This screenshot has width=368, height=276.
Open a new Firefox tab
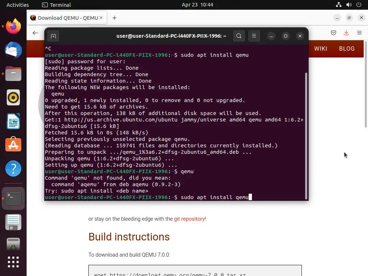click(114, 18)
